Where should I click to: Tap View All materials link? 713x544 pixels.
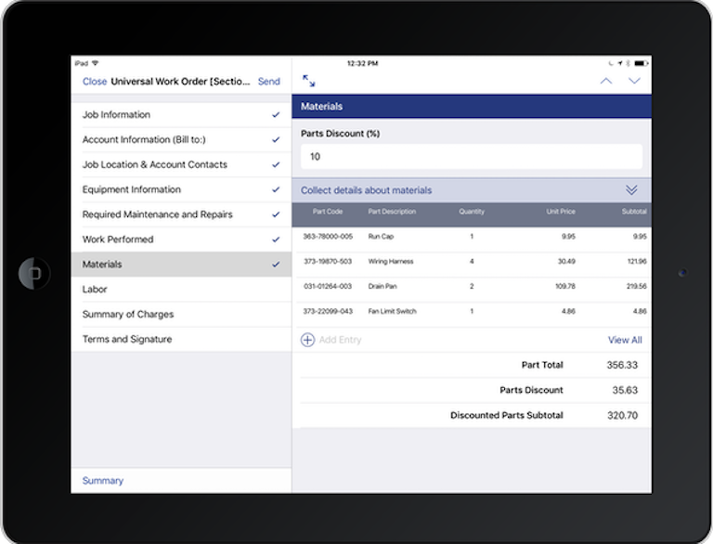click(x=624, y=340)
